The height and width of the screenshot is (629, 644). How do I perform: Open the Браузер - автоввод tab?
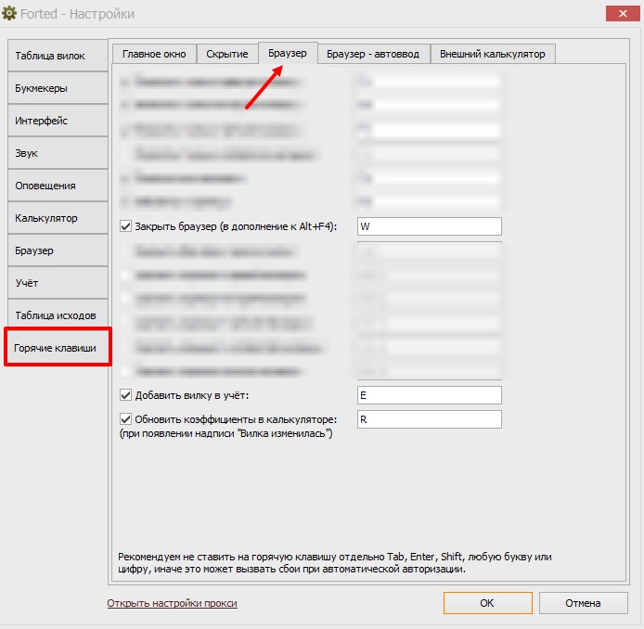(373, 54)
